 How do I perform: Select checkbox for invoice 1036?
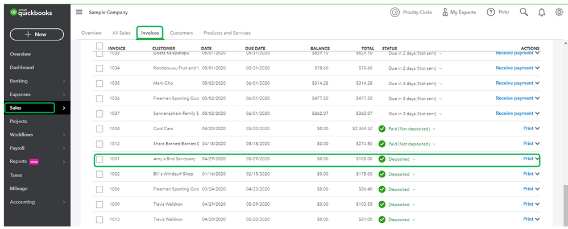coord(99,98)
